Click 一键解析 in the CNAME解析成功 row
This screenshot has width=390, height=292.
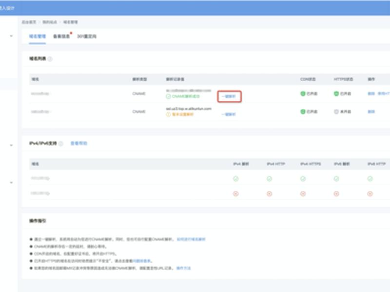click(229, 96)
